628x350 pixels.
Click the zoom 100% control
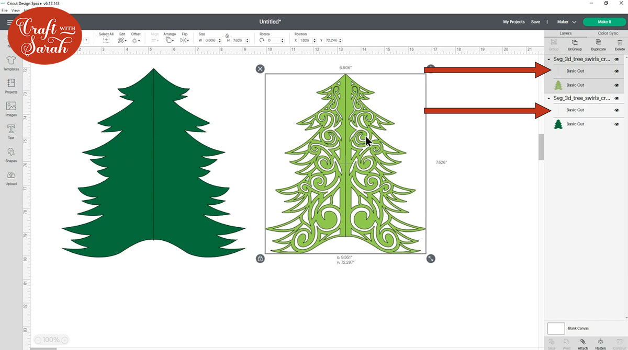click(51, 340)
